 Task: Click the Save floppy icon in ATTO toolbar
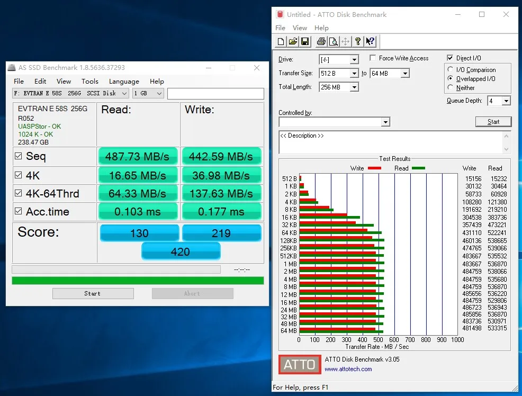304,42
